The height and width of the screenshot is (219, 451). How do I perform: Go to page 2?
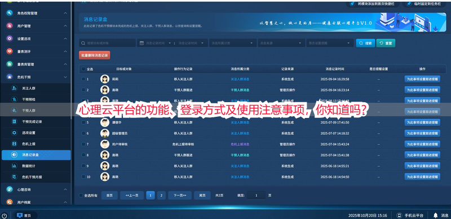pyautogui.click(x=161, y=195)
